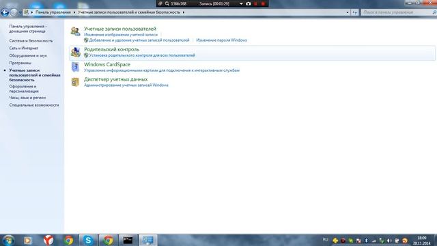
Task: Open 'Часы, язык и регион' in the sidebar
Action: [27, 98]
